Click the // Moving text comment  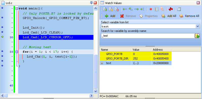pos(37,47)
